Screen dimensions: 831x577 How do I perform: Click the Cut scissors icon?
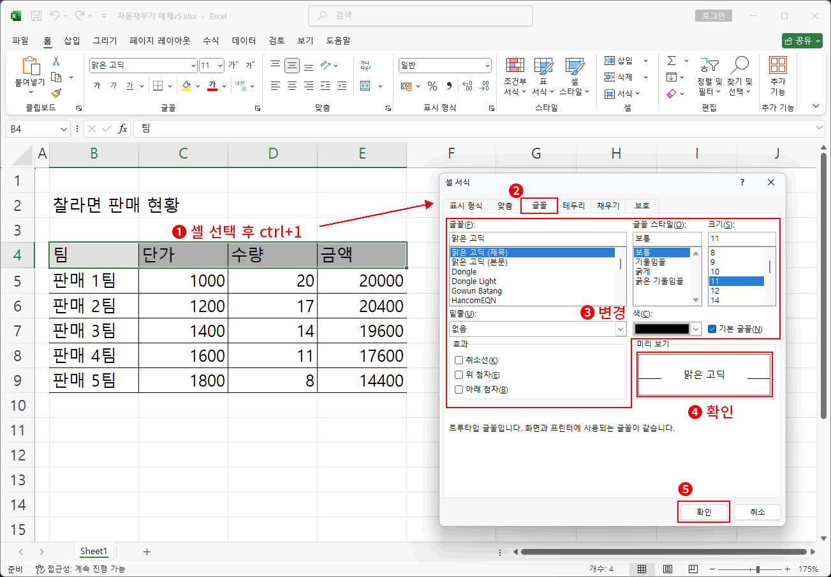point(56,61)
